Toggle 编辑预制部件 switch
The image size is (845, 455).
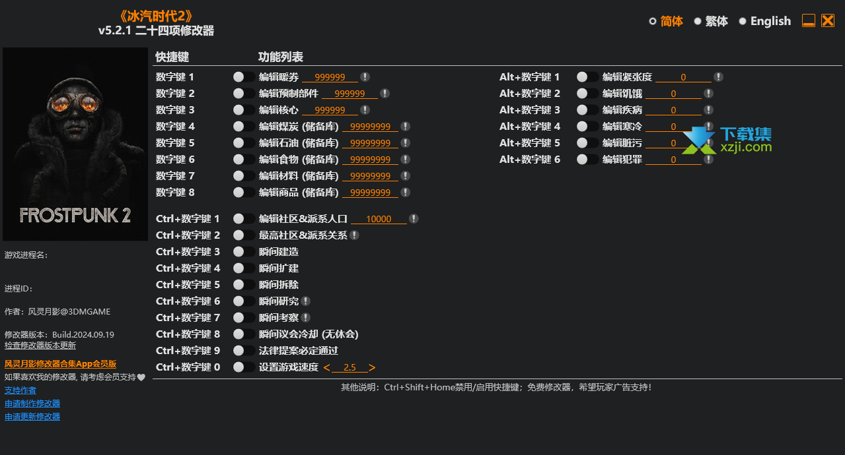coord(244,94)
